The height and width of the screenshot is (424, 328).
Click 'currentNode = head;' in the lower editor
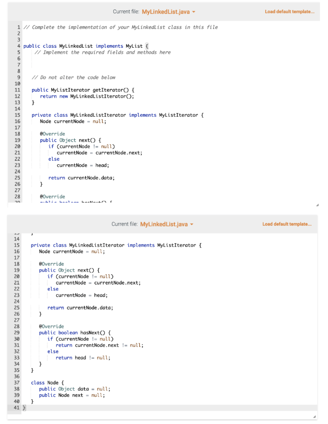[x=82, y=295]
